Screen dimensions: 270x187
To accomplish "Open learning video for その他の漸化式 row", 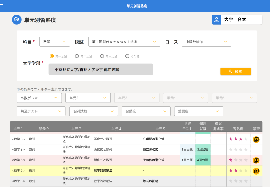I will point(256,160).
